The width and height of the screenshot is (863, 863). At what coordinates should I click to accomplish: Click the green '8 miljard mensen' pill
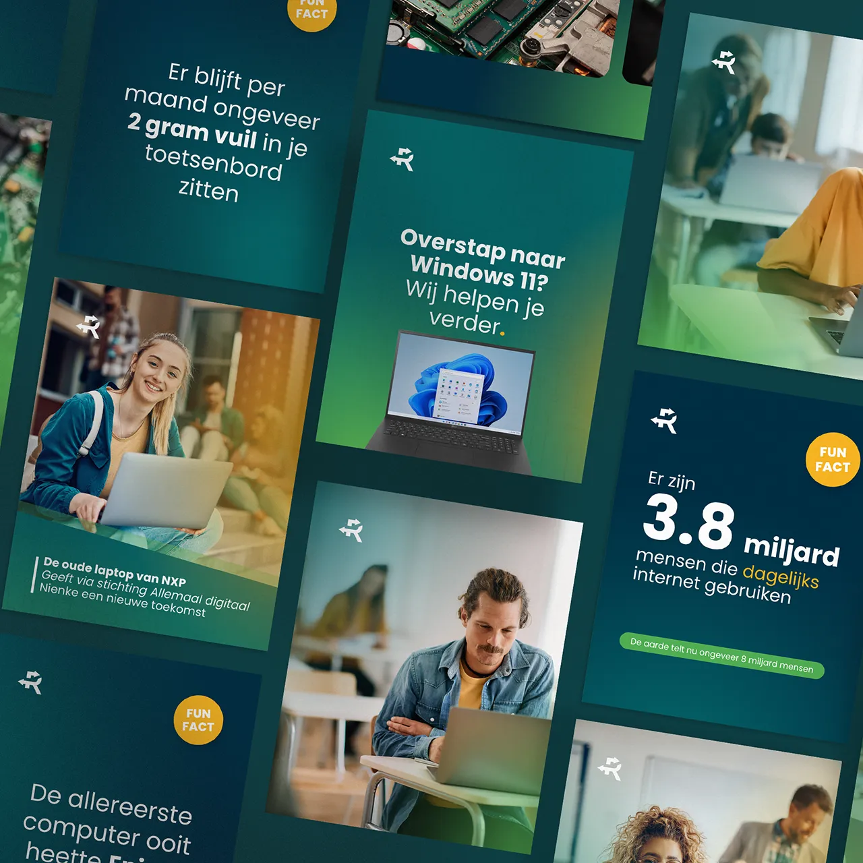coord(721,656)
